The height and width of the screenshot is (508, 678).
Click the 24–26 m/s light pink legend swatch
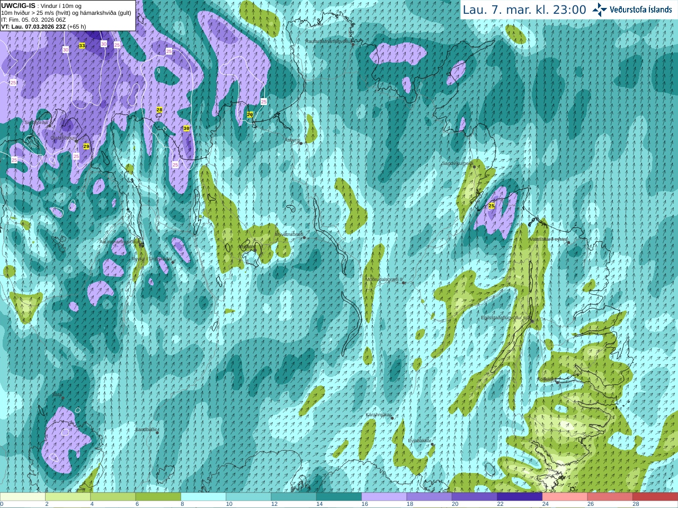(x=565, y=497)
